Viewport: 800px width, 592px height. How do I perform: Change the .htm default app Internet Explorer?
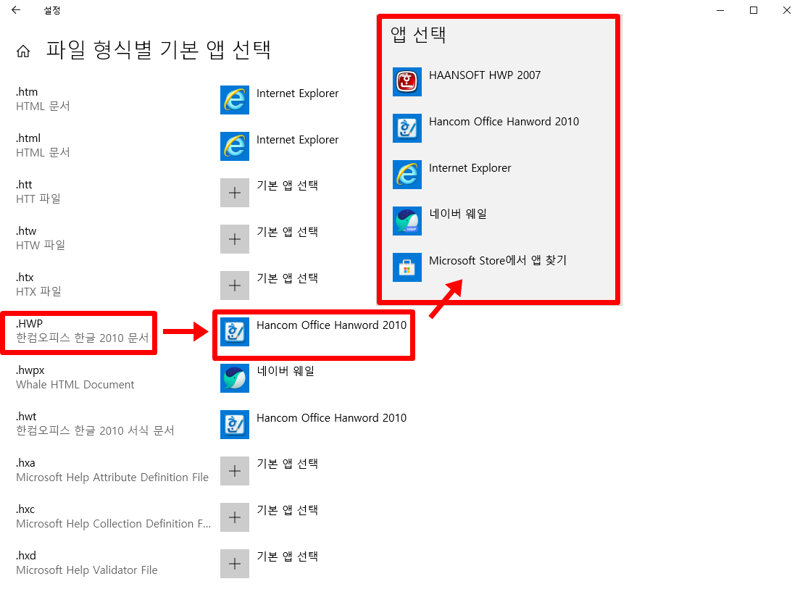pyautogui.click(x=297, y=94)
